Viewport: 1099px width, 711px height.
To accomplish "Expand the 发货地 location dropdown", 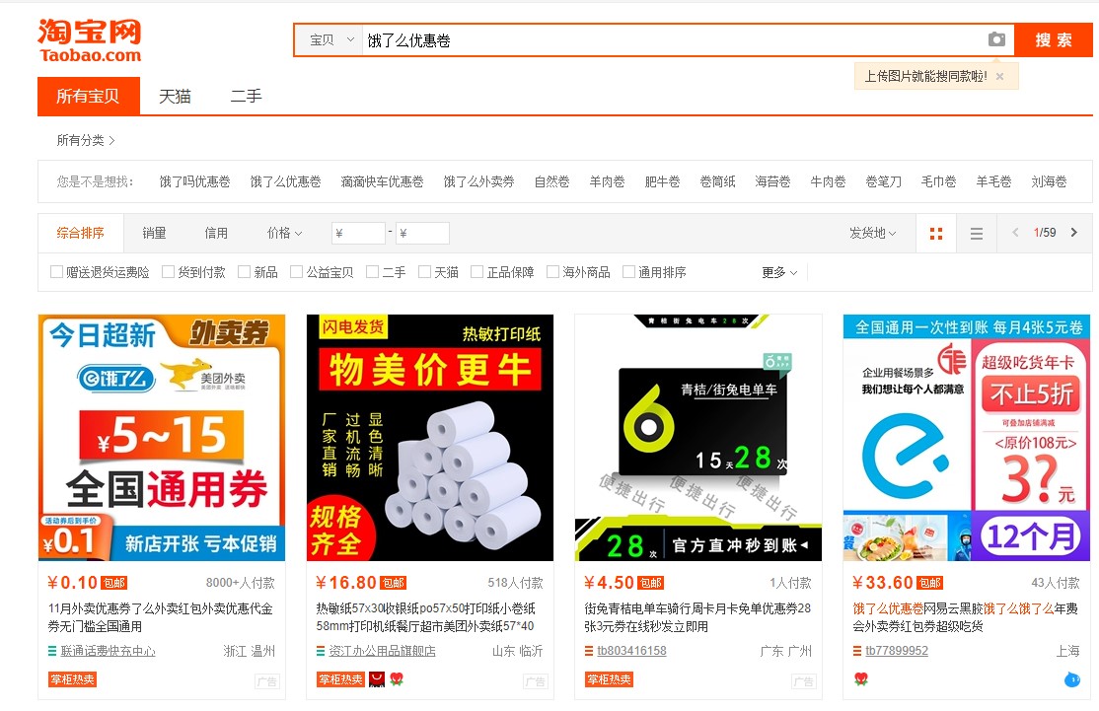I will point(872,234).
